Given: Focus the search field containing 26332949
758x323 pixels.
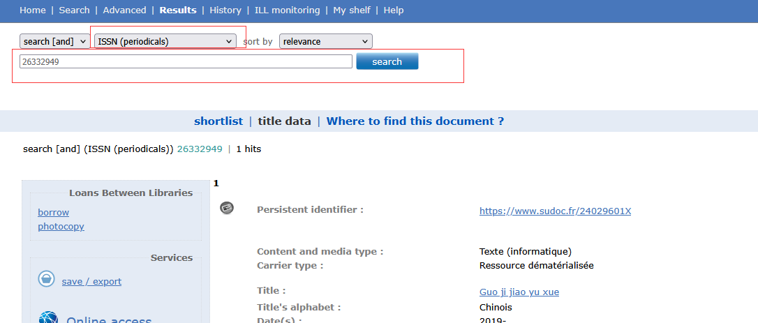Looking at the screenshot, I should (186, 61).
